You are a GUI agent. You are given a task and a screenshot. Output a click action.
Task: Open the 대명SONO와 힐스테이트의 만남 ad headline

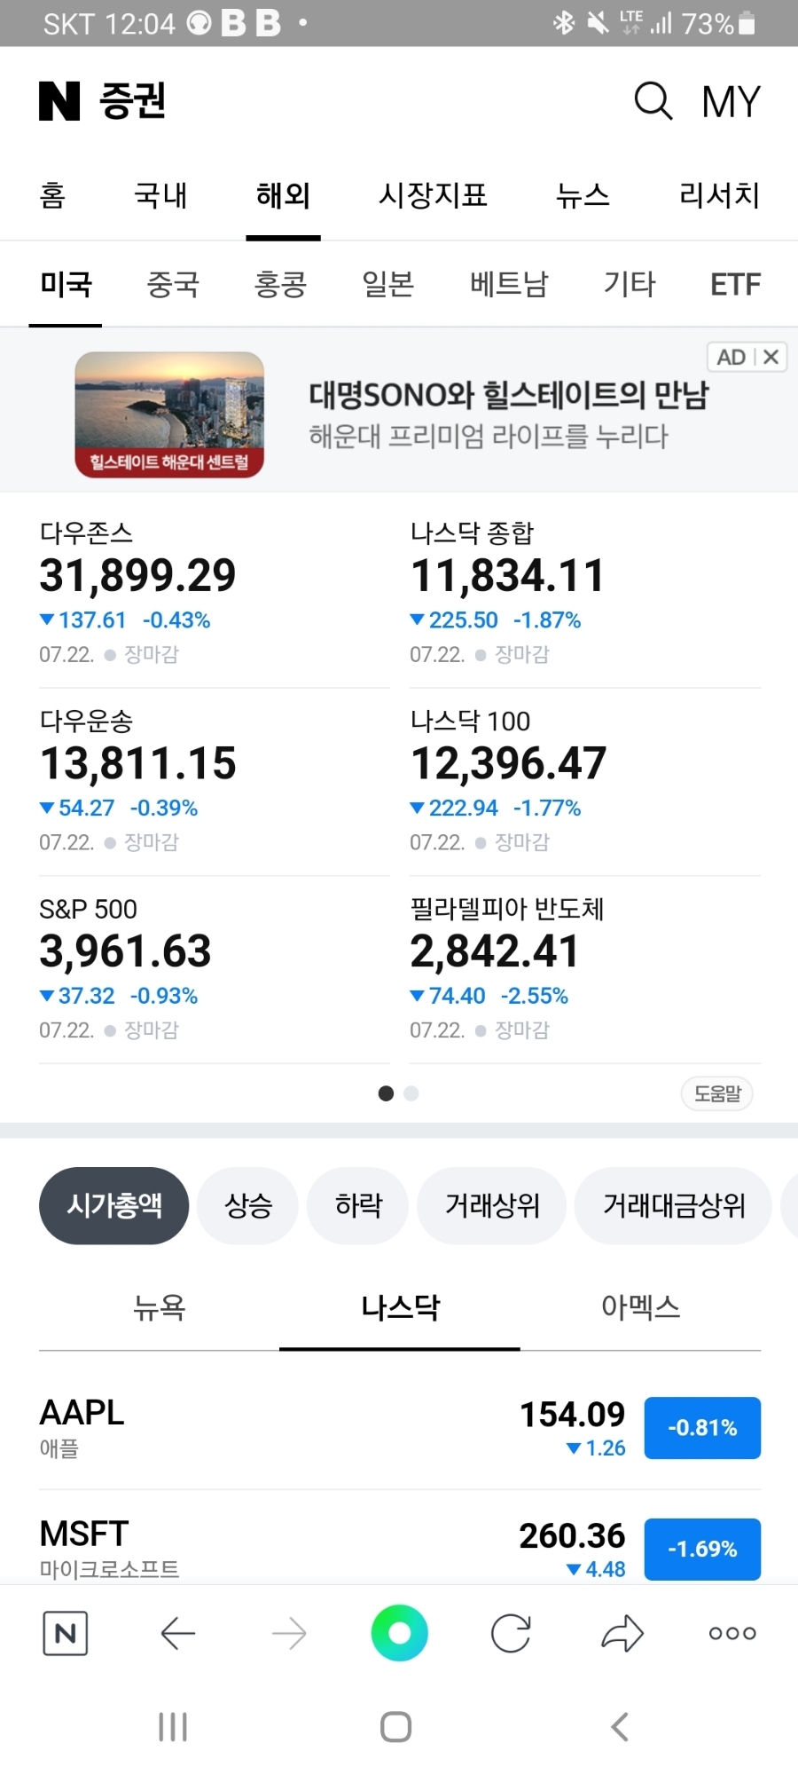pyautogui.click(x=508, y=395)
